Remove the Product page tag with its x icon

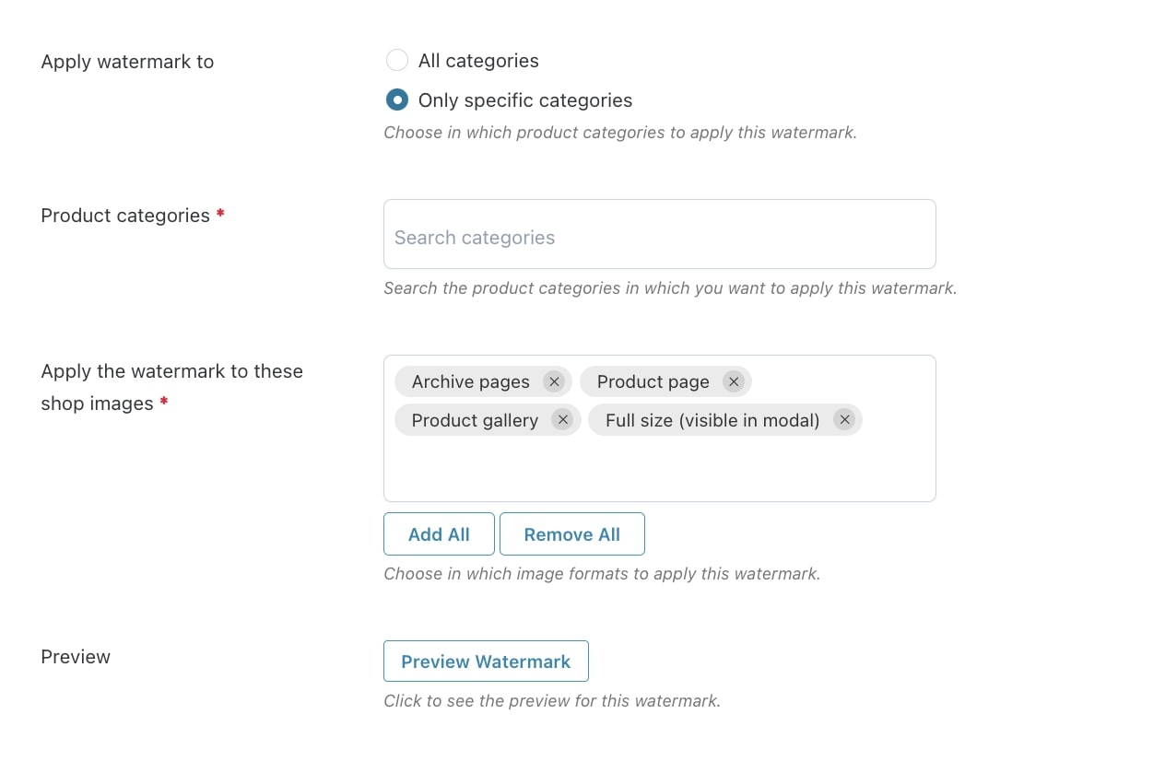(x=734, y=381)
